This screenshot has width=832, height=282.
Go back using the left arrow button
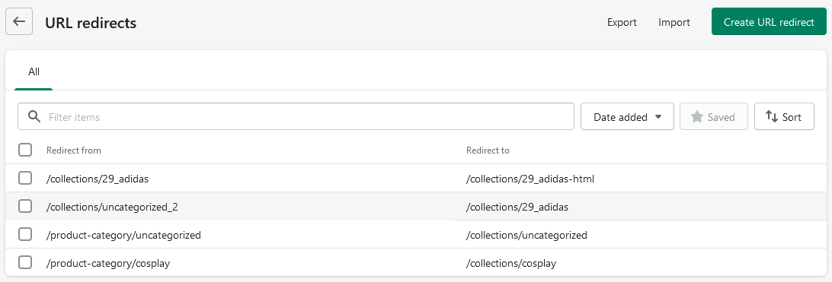19,22
